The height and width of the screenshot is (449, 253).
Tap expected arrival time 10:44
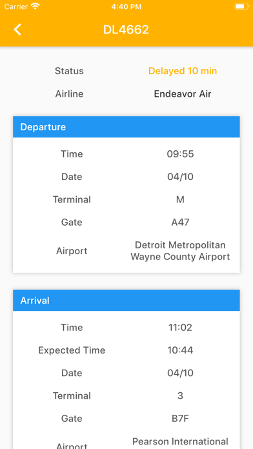tap(180, 350)
